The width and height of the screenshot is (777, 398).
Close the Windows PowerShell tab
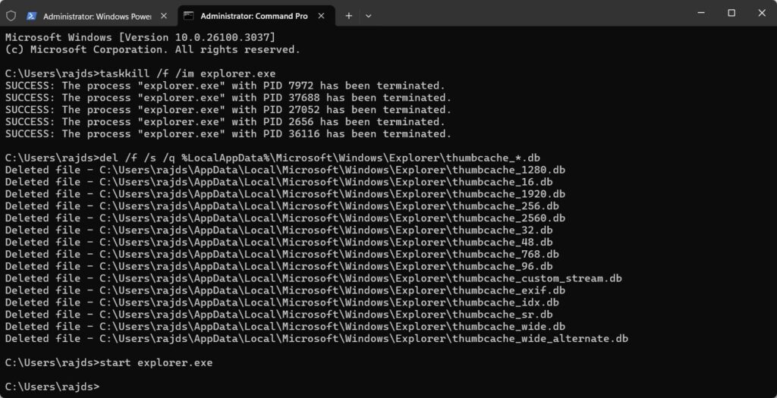165,15
